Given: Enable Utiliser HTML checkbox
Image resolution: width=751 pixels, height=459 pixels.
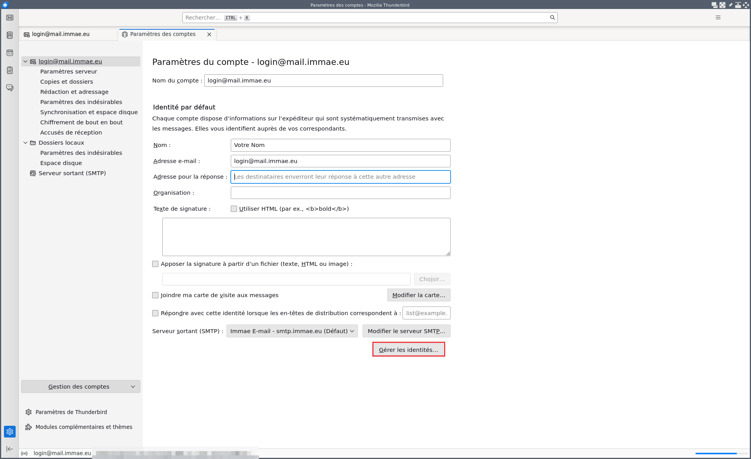Looking at the screenshot, I should (234, 209).
